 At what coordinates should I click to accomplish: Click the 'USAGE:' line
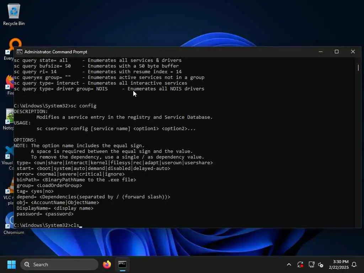pos(22,123)
